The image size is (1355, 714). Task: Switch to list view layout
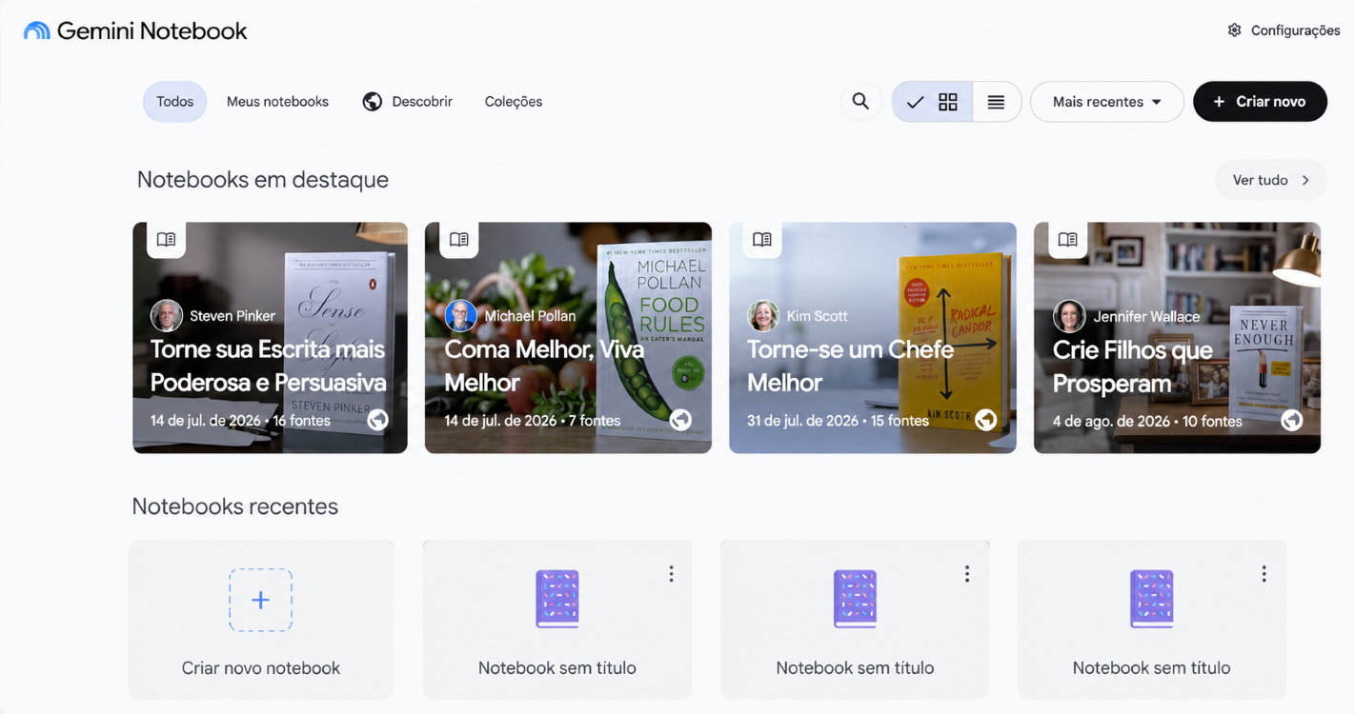coord(996,102)
